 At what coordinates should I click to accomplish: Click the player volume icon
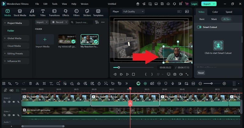coord(181,74)
